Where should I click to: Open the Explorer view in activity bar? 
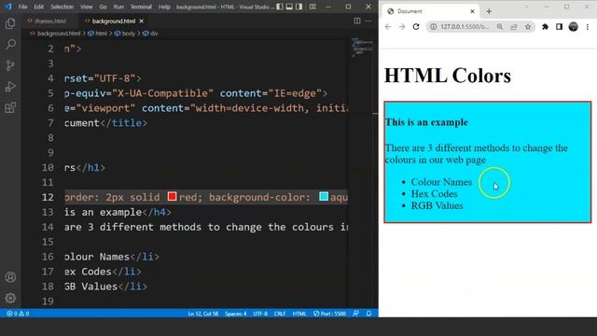(10, 23)
